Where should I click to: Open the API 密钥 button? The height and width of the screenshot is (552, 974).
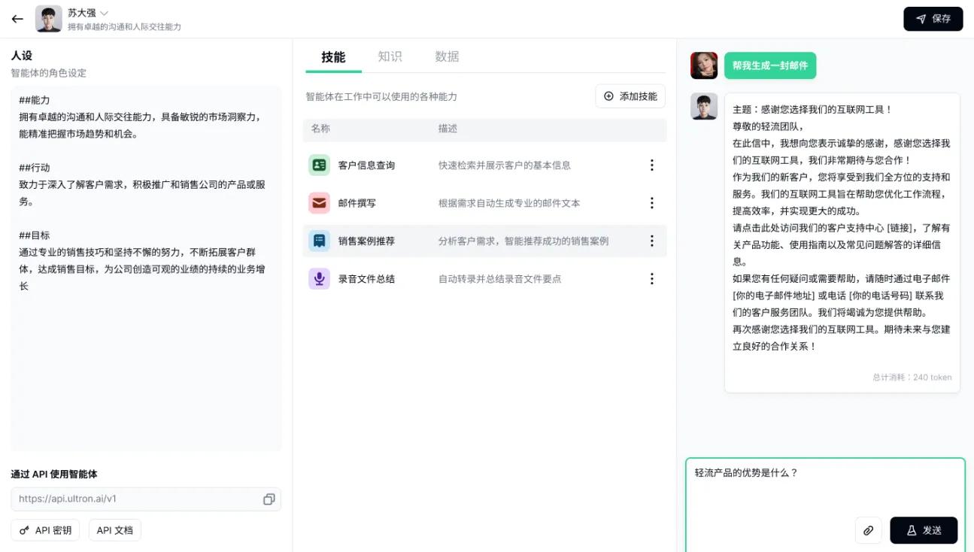click(45, 530)
